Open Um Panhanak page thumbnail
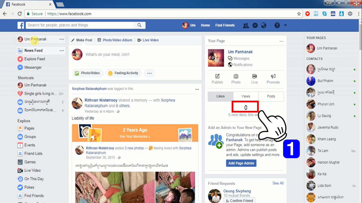The width and height of the screenshot is (362, 203). coord(216,58)
